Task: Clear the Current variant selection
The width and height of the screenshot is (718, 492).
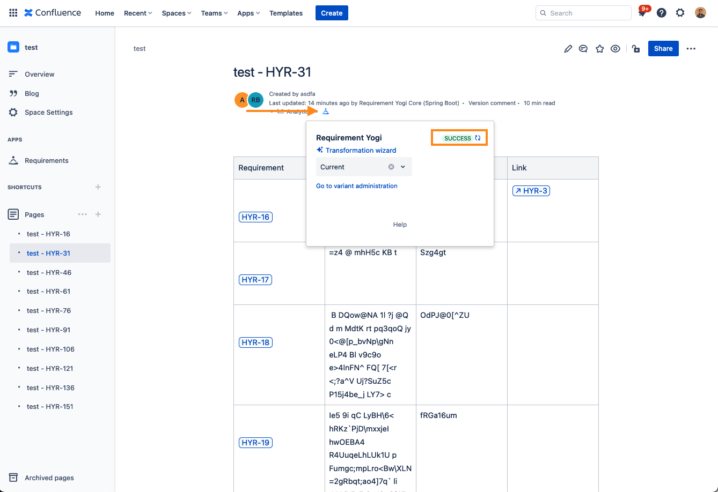Action: (391, 167)
